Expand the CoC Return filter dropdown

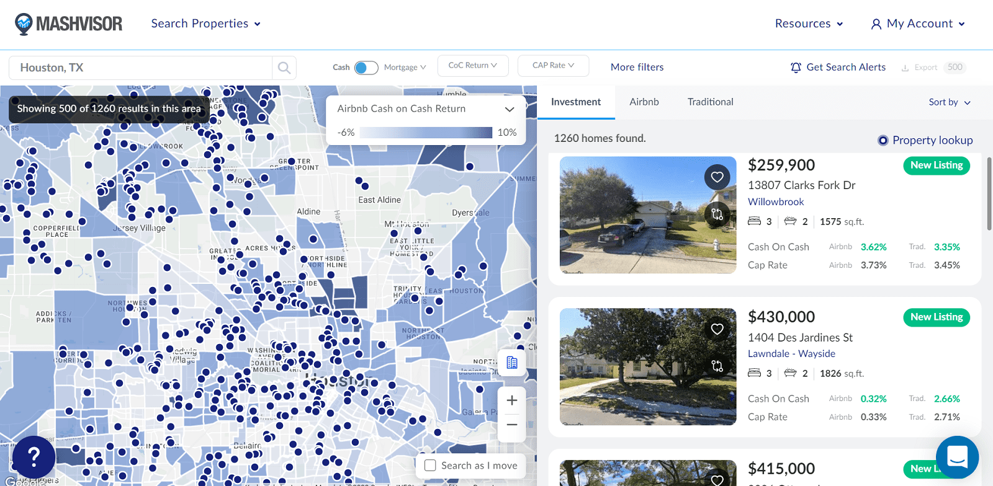point(473,66)
